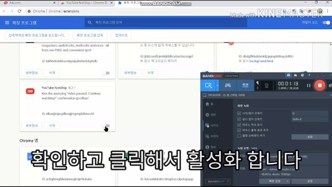Toggle show mouse cursor (마우스 커서 표시) checkbox
This screenshot has height=187, width=332.
click(x=239, y=125)
